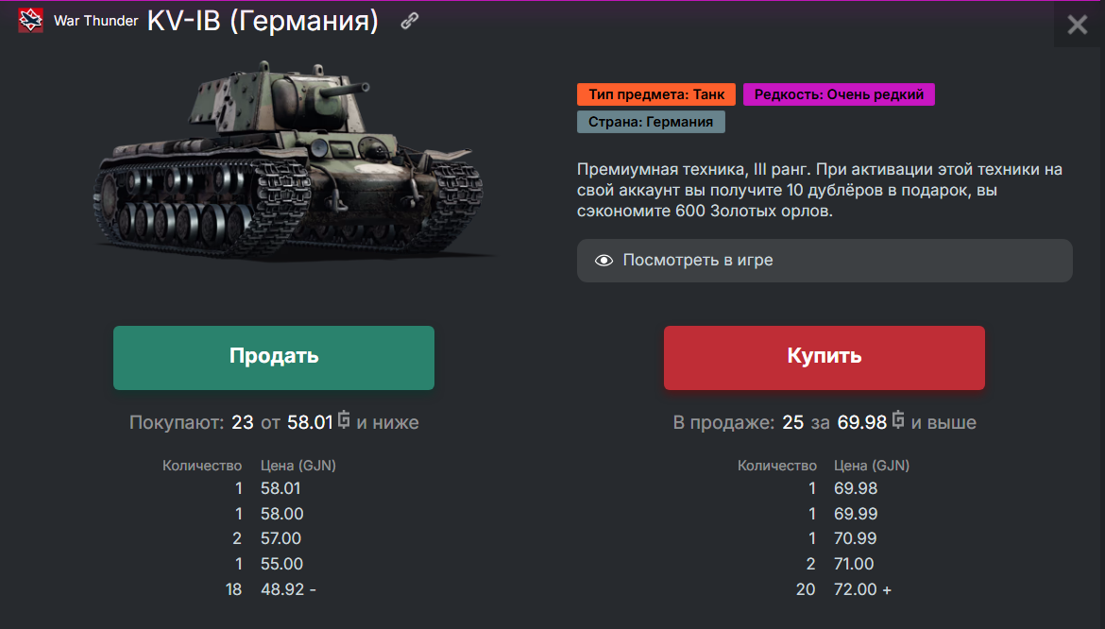Viewport: 1105px width, 629px height.
Task: Click the green Продать button
Action: (274, 357)
